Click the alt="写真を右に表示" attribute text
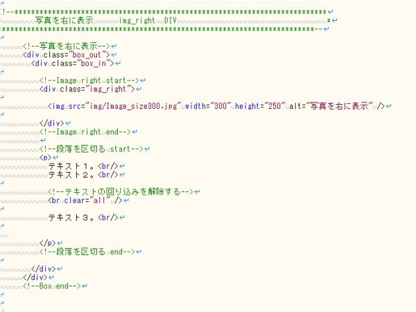 (334, 106)
